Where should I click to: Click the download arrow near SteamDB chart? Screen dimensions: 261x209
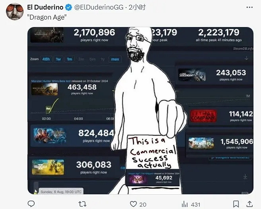pos(247,58)
